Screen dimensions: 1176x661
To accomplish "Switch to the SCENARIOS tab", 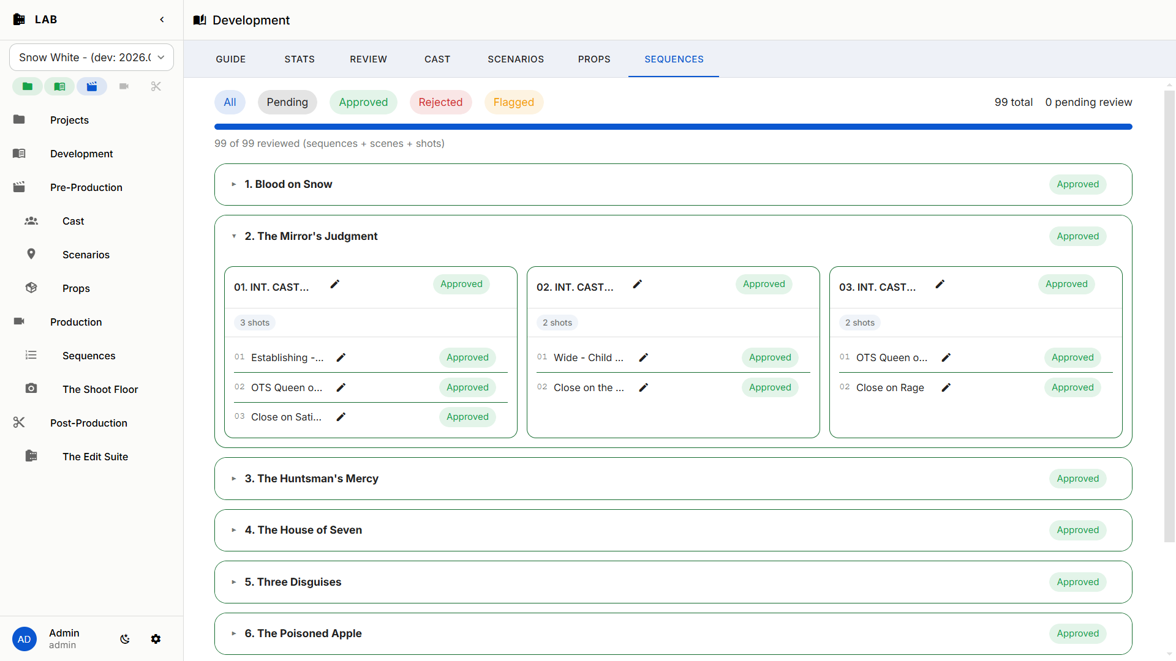I will [516, 59].
